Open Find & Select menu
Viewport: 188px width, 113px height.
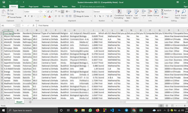click(184, 14)
